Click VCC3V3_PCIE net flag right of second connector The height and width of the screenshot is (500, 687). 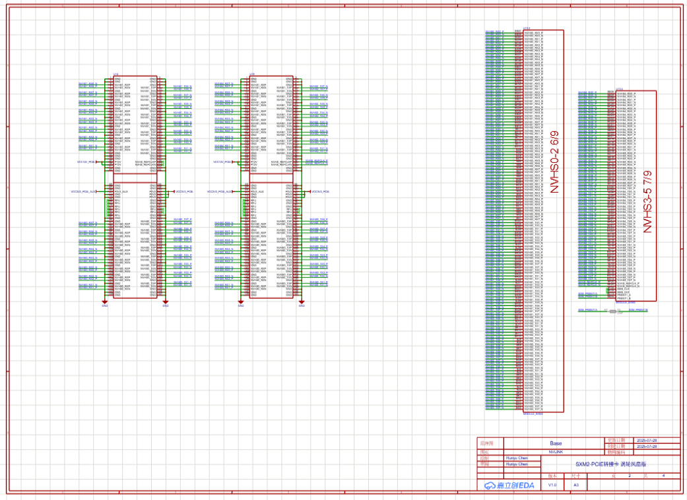coord(321,191)
